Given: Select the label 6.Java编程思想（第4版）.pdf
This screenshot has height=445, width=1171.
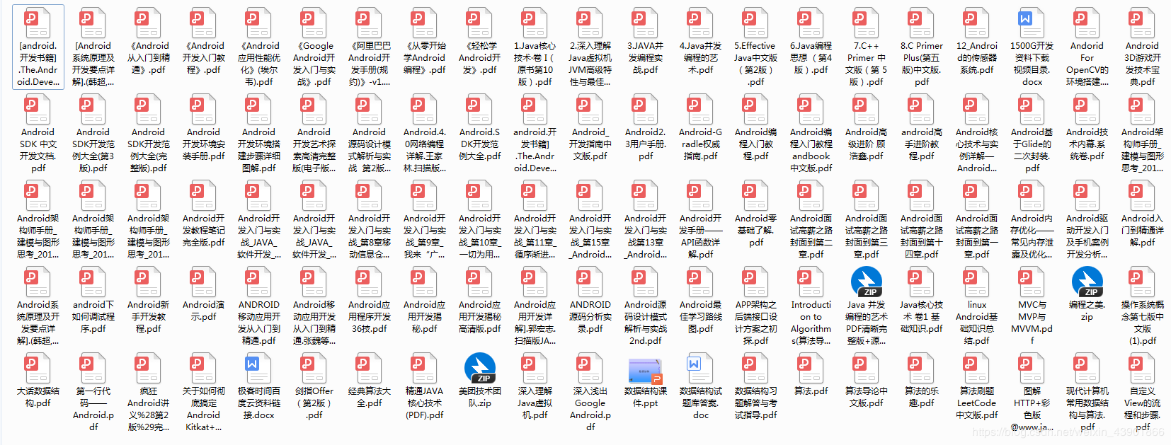Looking at the screenshot, I should pos(811,57).
